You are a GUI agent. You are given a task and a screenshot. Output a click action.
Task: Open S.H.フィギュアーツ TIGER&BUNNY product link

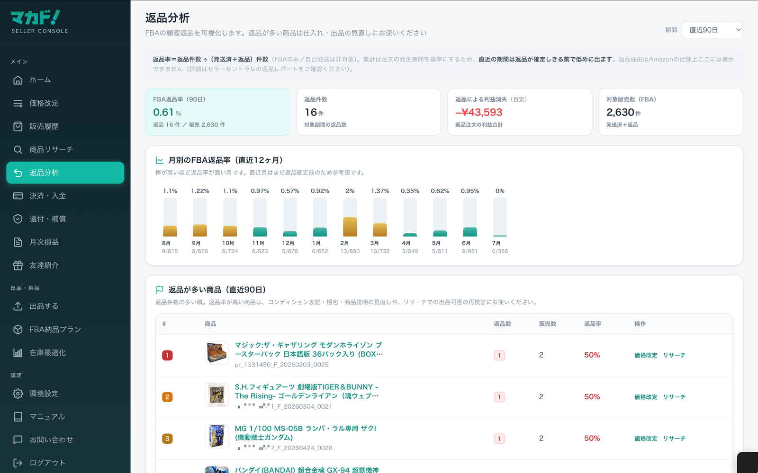[307, 391]
